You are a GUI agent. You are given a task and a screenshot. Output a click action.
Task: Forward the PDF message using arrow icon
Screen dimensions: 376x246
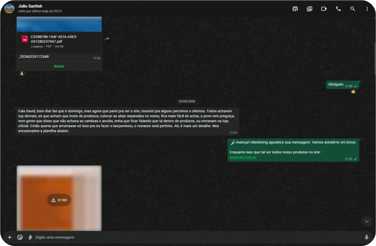(x=107, y=39)
